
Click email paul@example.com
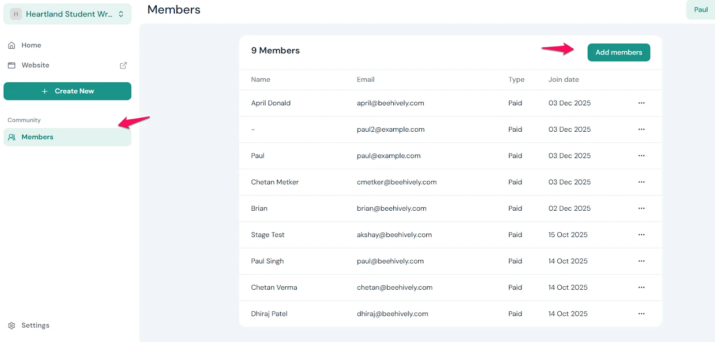point(389,156)
